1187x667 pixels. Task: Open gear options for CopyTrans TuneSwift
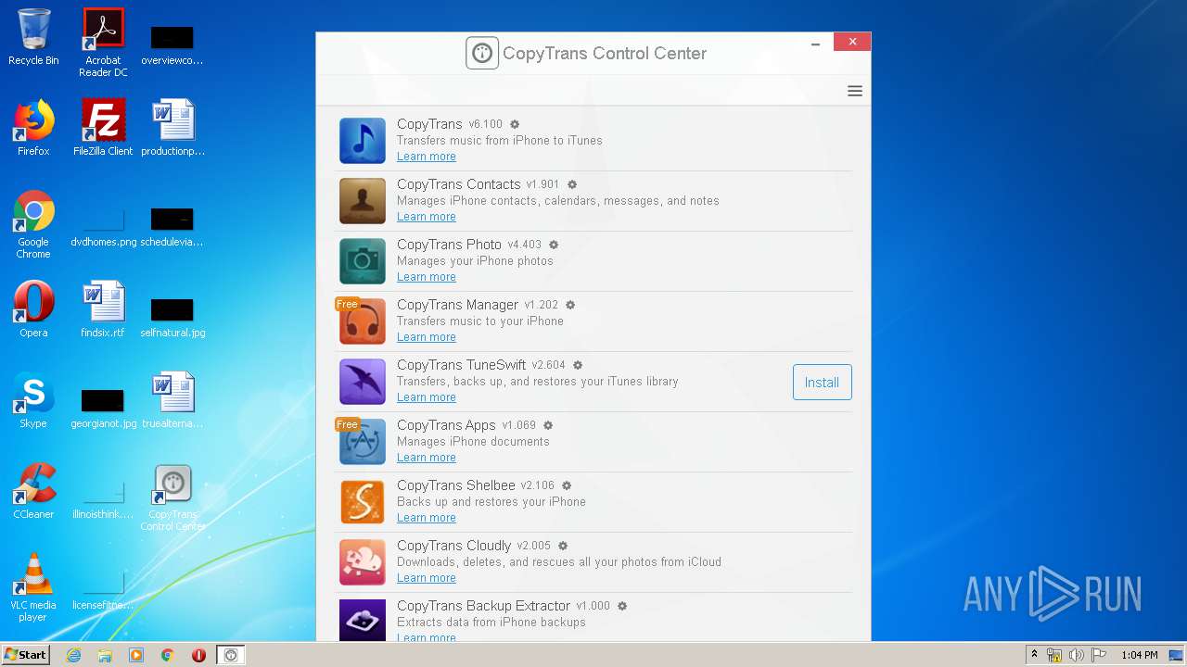(578, 365)
